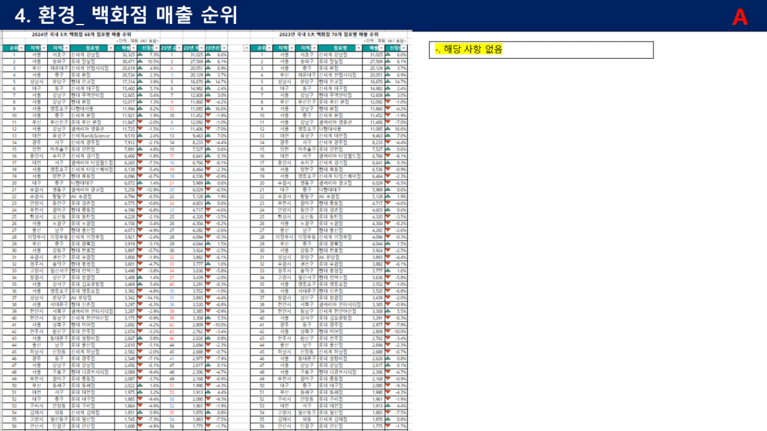The height and width of the screenshot is (431, 767).
Task: Click the green up arrow beside 7.3% for 신세계 강남점
Action: click(140, 54)
